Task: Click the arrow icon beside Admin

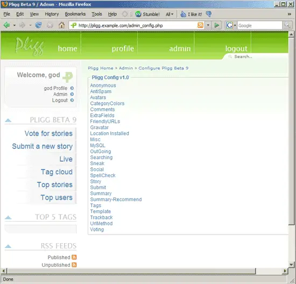Action: [72, 94]
